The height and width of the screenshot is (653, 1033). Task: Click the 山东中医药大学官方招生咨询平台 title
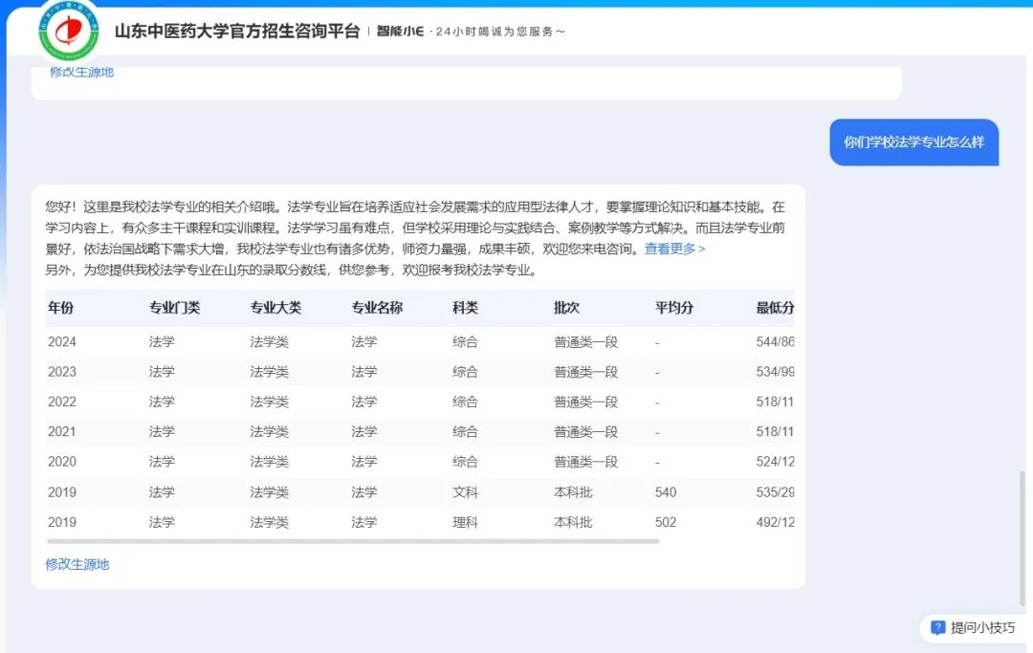236,32
